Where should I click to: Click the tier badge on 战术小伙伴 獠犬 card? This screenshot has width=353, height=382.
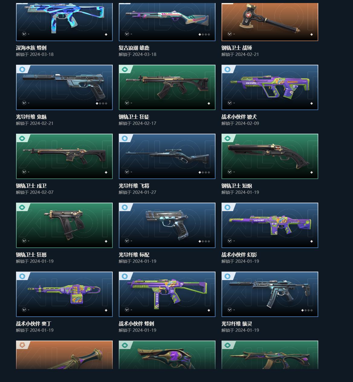pyautogui.click(x=227, y=70)
